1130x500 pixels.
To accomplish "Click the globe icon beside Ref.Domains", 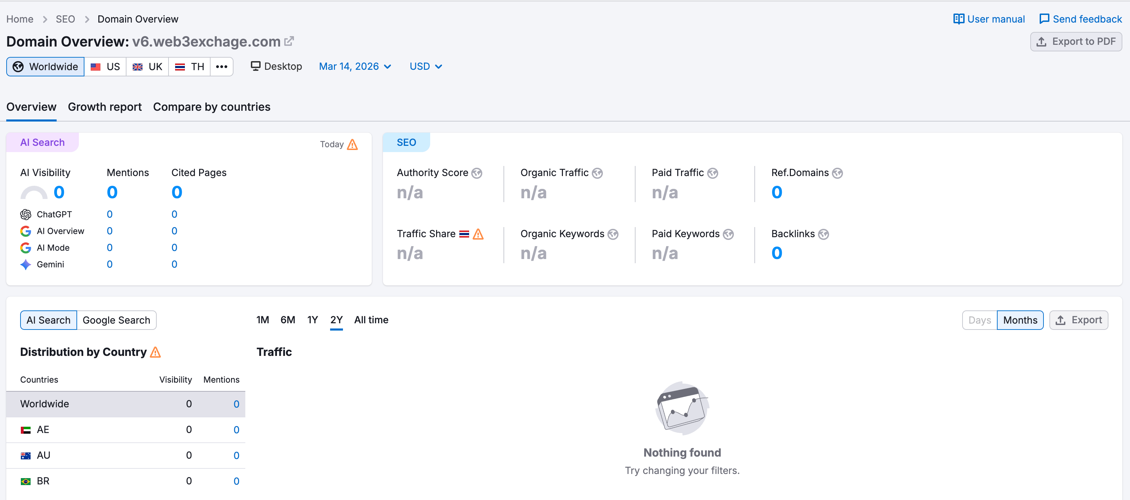I will coord(837,173).
